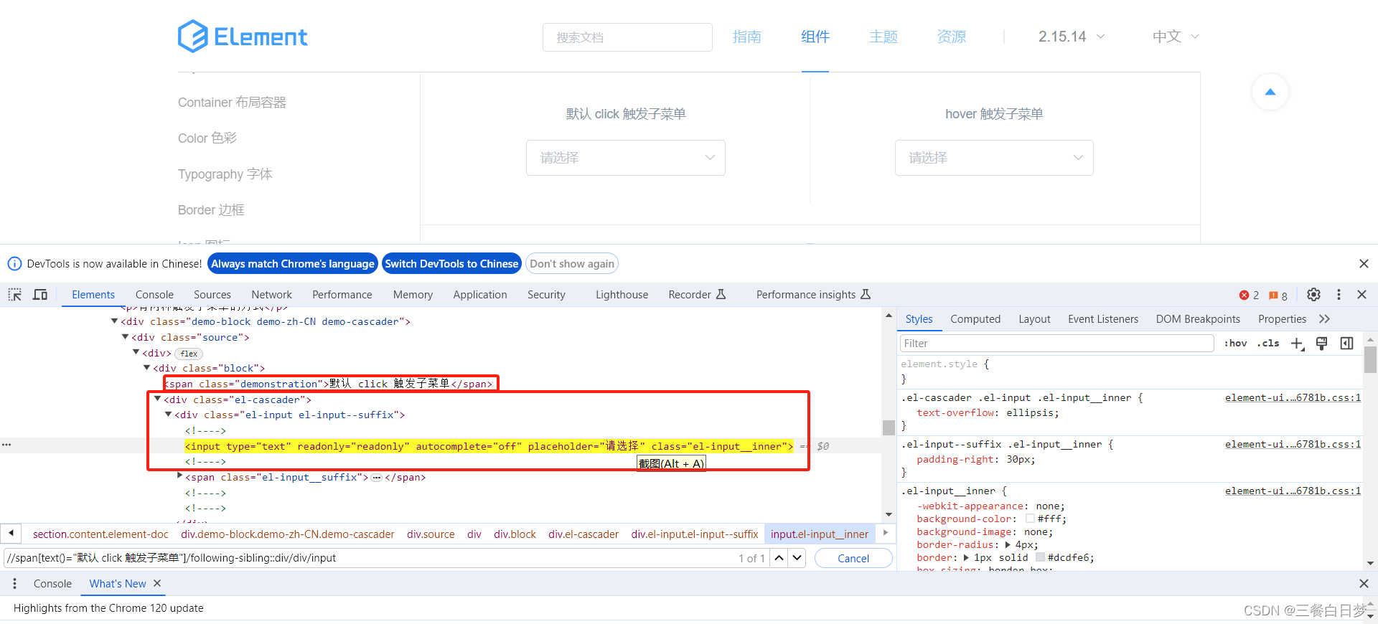
Task: Click Switch DevTools to Chinese button
Action: (x=451, y=264)
